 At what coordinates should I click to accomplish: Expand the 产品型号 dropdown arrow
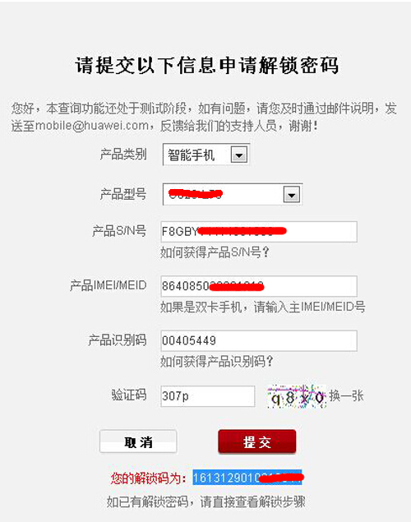coord(292,195)
